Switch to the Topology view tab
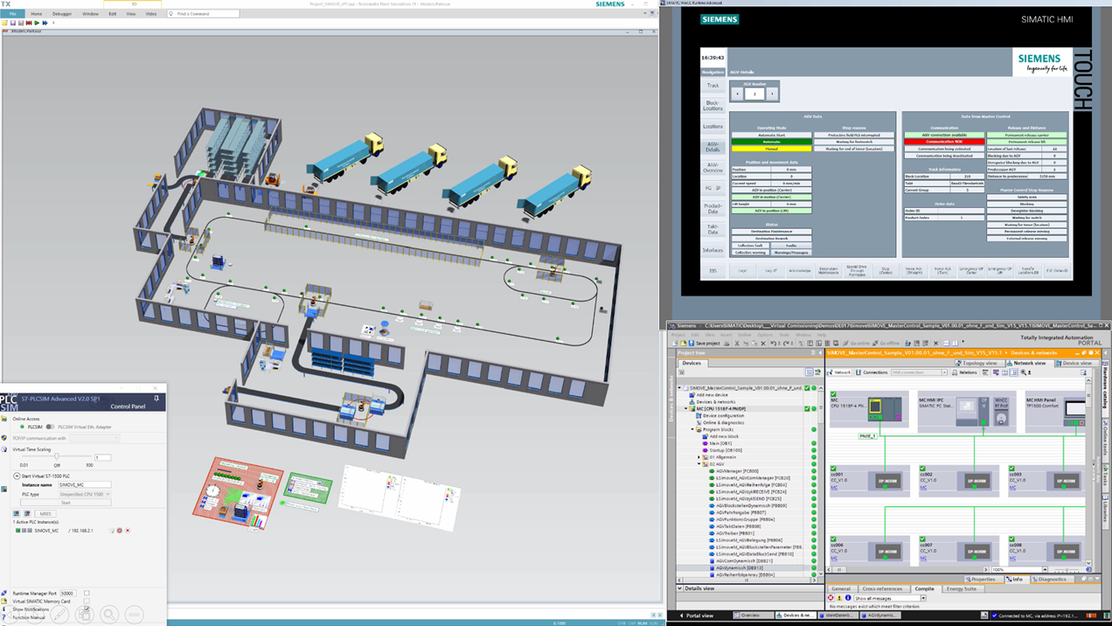 point(978,363)
